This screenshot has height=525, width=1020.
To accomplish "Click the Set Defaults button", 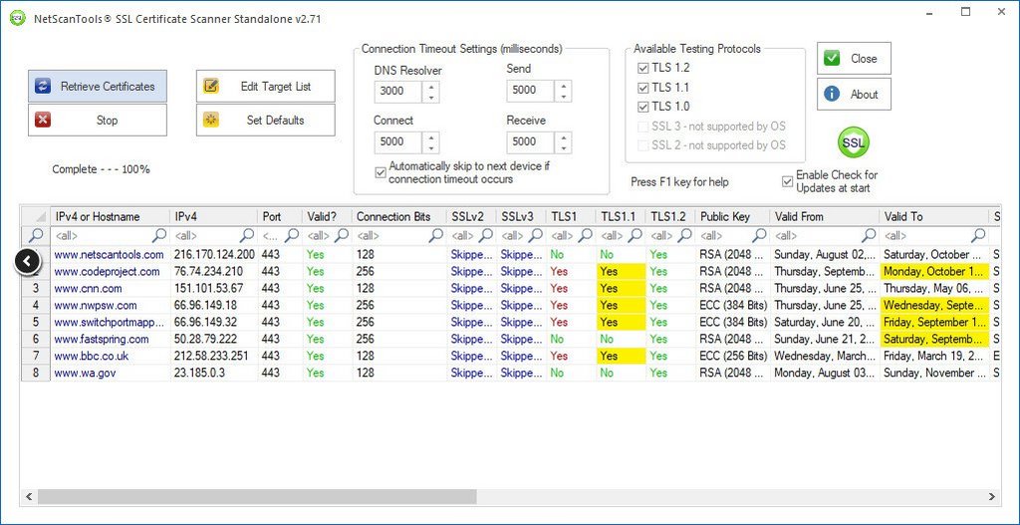I will (265, 120).
